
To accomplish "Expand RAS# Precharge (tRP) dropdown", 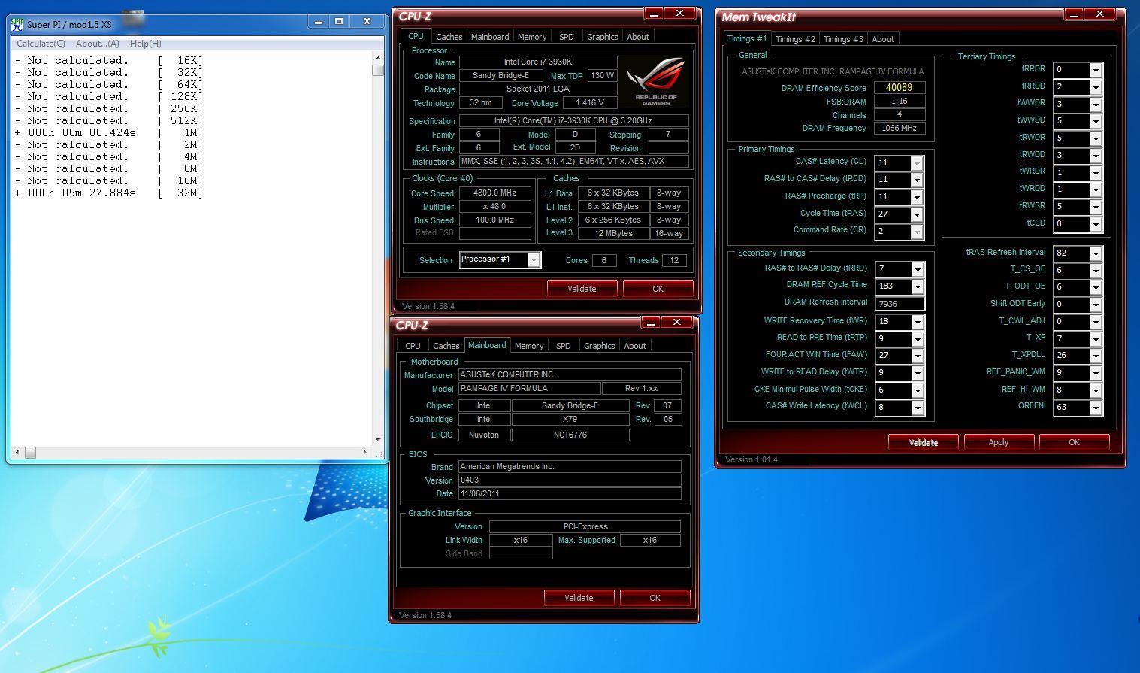I will 917,198.
